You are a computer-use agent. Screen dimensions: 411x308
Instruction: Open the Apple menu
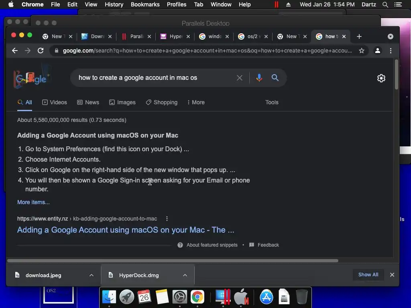coord(11,4)
